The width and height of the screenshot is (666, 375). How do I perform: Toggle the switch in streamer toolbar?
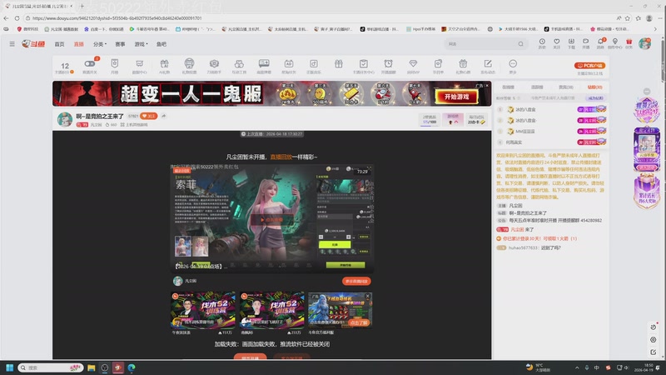[x=90, y=64]
